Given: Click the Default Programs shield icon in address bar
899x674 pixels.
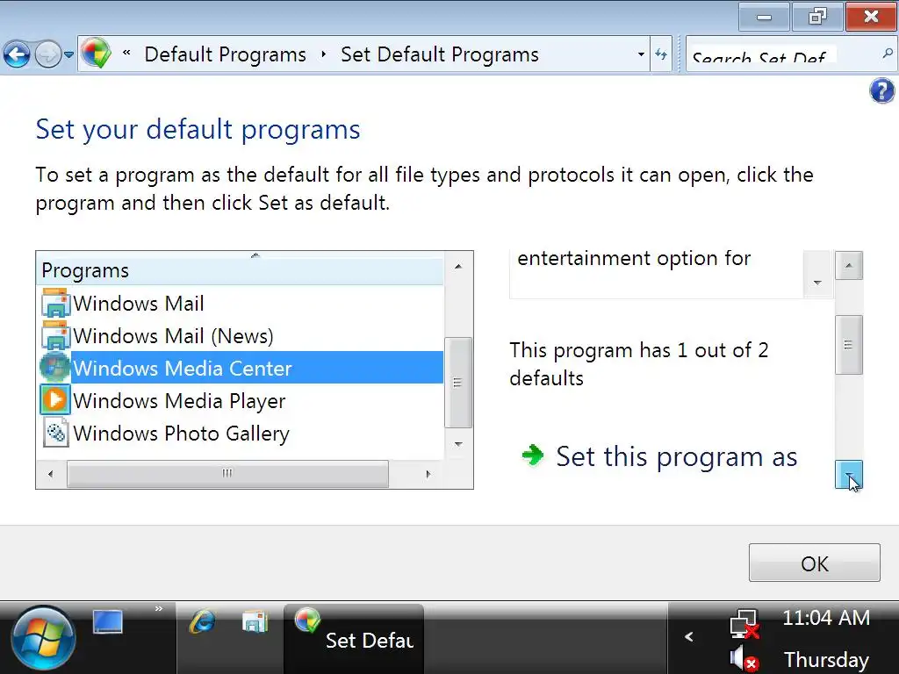Looking at the screenshot, I should 96,54.
